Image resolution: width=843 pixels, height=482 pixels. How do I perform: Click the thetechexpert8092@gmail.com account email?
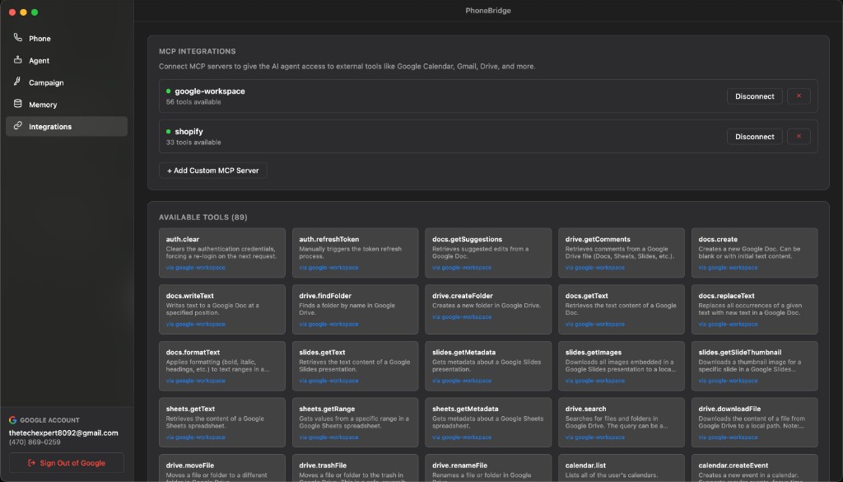pos(63,433)
